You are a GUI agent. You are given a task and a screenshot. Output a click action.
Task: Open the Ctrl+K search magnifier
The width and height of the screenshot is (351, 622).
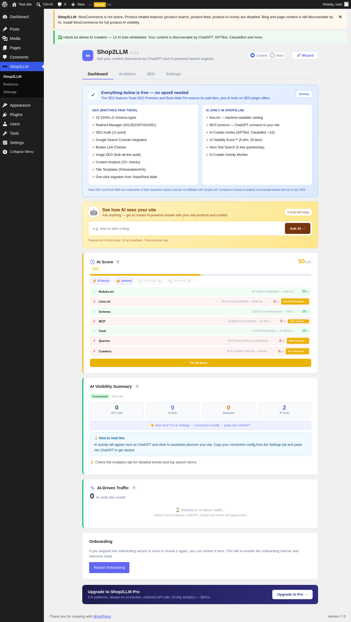[x=39, y=4]
